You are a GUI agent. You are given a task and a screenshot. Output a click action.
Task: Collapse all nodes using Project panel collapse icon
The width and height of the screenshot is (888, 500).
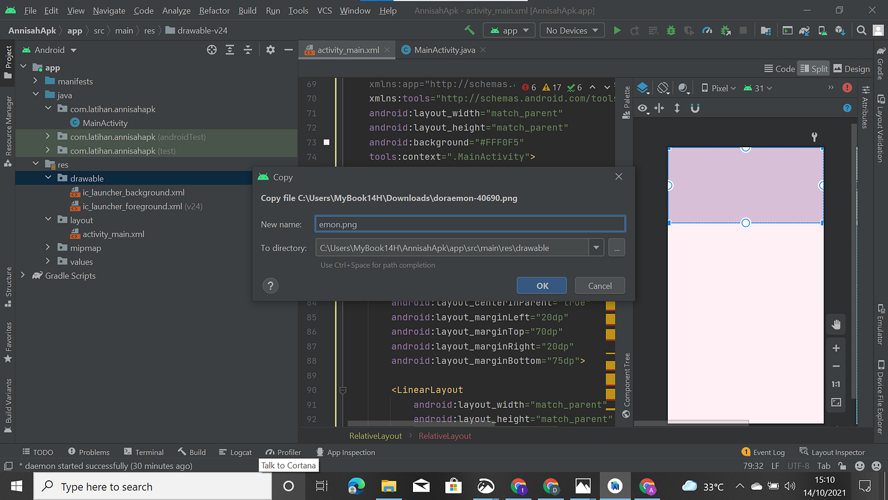click(247, 49)
